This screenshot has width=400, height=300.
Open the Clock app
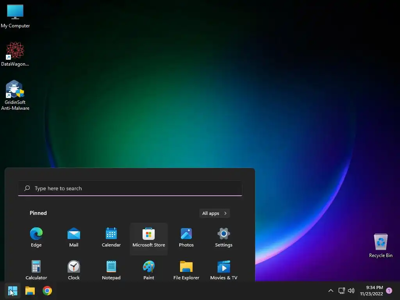[x=74, y=270]
